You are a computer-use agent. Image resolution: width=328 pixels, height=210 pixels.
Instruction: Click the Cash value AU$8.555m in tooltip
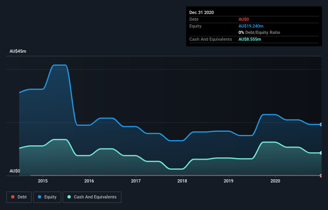[x=250, y=39]
